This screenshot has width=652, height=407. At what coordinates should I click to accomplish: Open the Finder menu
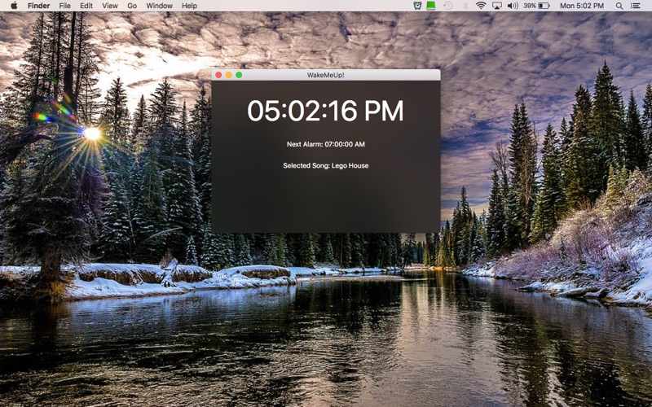[x=38, y=6]
